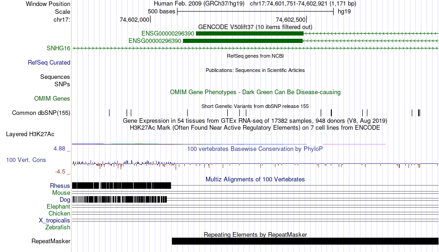The height and width of the screenshot is (252, 439).
Task: Click the Sequences SNPs track label
Action: (x=55, y=80)
